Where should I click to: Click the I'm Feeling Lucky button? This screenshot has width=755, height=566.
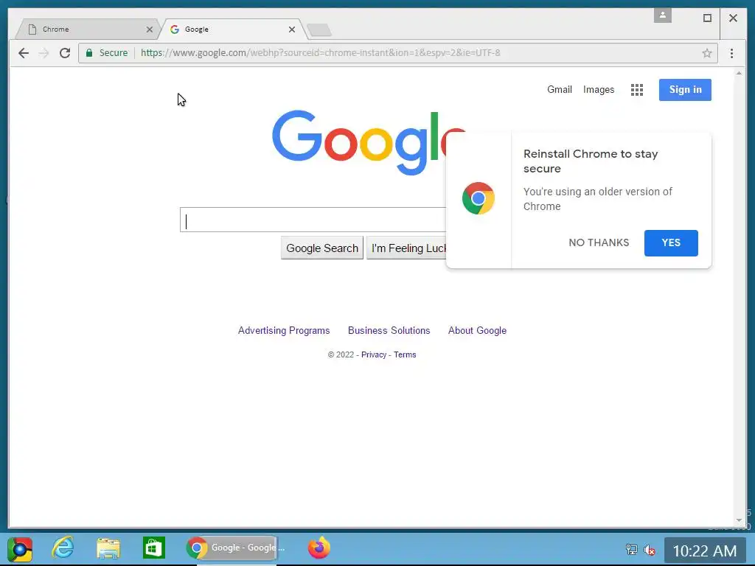407,248
